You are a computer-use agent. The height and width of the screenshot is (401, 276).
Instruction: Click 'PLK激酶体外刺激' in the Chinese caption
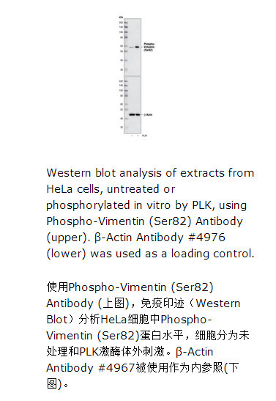(122, 352)
